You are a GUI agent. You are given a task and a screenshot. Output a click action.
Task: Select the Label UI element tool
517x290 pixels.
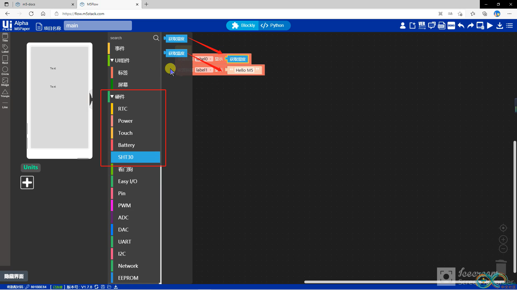pyautogui.click(x=5, y=49)
